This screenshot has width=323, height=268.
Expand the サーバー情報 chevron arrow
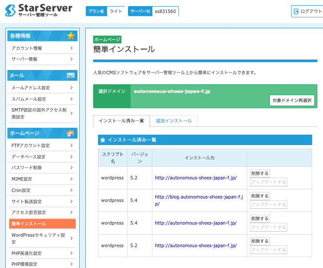tap(71, 59)
